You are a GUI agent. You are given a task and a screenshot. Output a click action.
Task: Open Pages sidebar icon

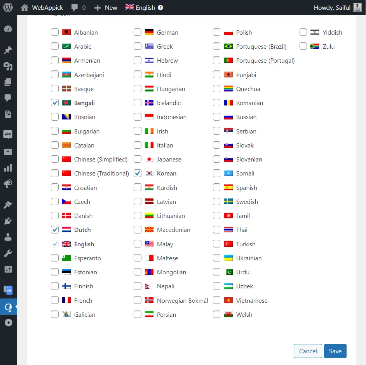(8, 82)
